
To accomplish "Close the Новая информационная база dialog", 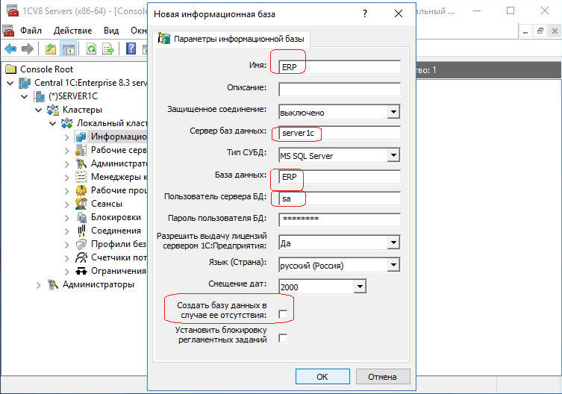I will tap(399, 14).
